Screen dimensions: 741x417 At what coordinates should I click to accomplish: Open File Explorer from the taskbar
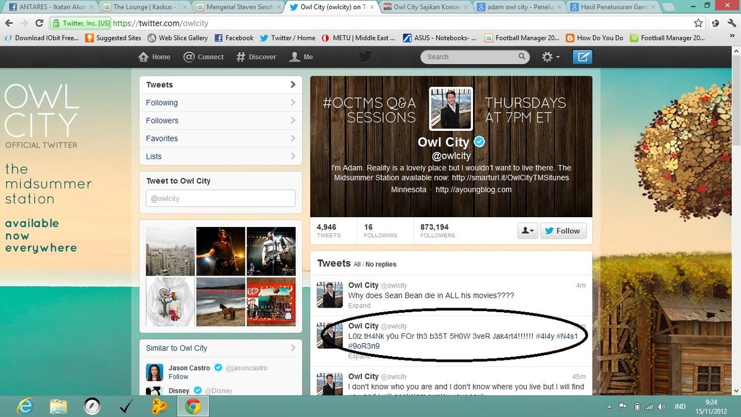click(x=58, y=407)
